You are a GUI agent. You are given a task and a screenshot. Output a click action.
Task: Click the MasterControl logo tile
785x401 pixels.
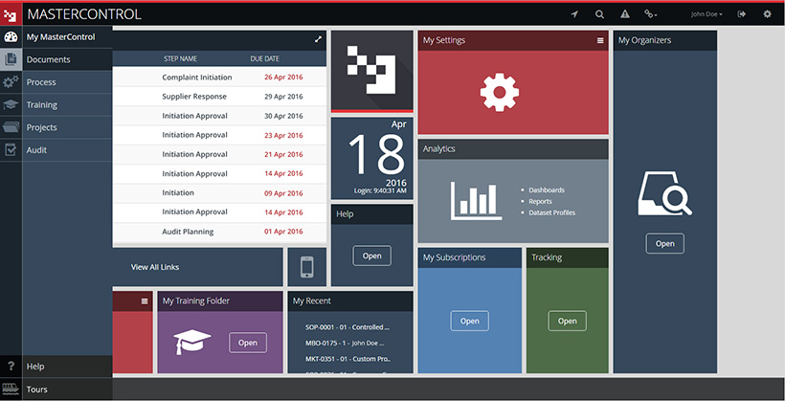[x=372, y=70]
